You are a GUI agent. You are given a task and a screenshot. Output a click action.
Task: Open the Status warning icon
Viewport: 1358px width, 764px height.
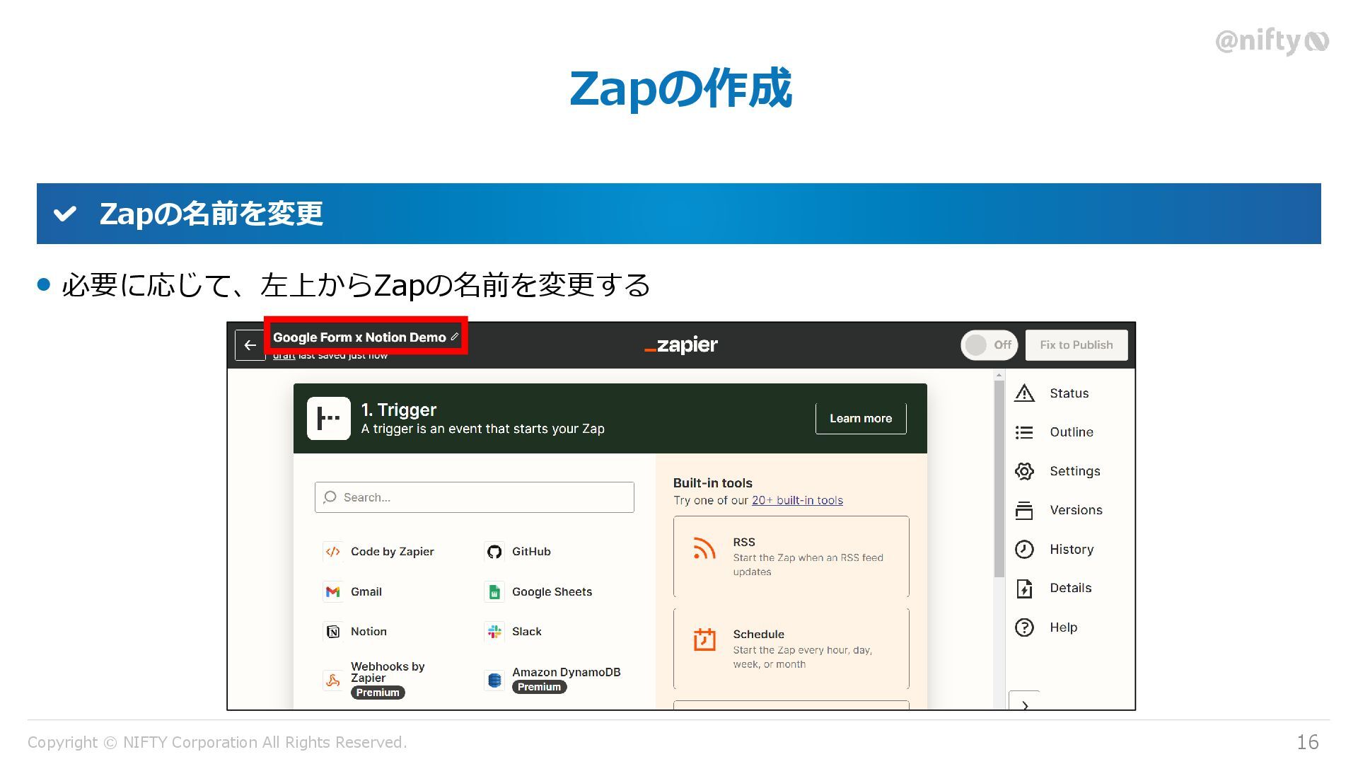coord(1024,393)
